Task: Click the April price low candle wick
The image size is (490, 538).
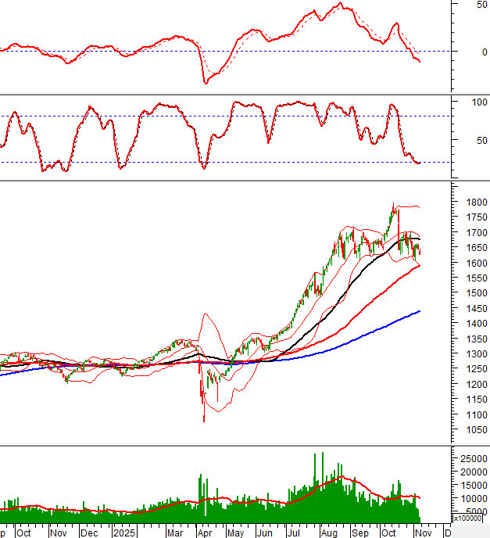Action: 204,418
